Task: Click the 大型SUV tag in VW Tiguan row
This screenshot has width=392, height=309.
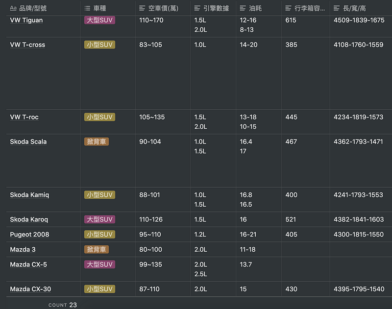Action: tap(99, 20)
